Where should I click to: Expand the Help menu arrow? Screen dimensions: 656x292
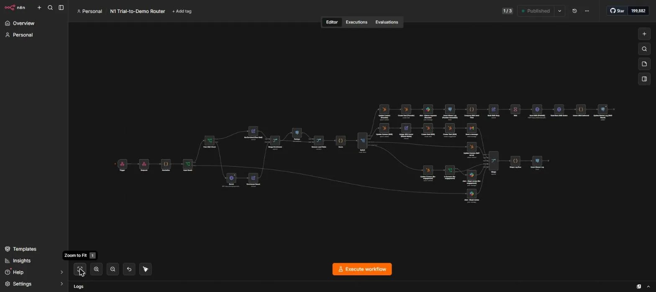(61, 272)
